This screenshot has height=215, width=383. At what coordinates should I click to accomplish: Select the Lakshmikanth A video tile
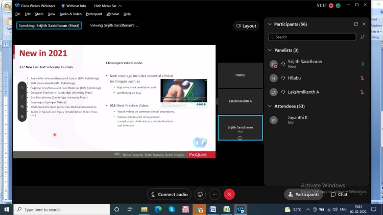pyautogui.click(x=241, y=101)
